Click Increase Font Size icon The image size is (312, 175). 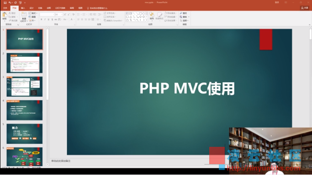click(65, 15)
